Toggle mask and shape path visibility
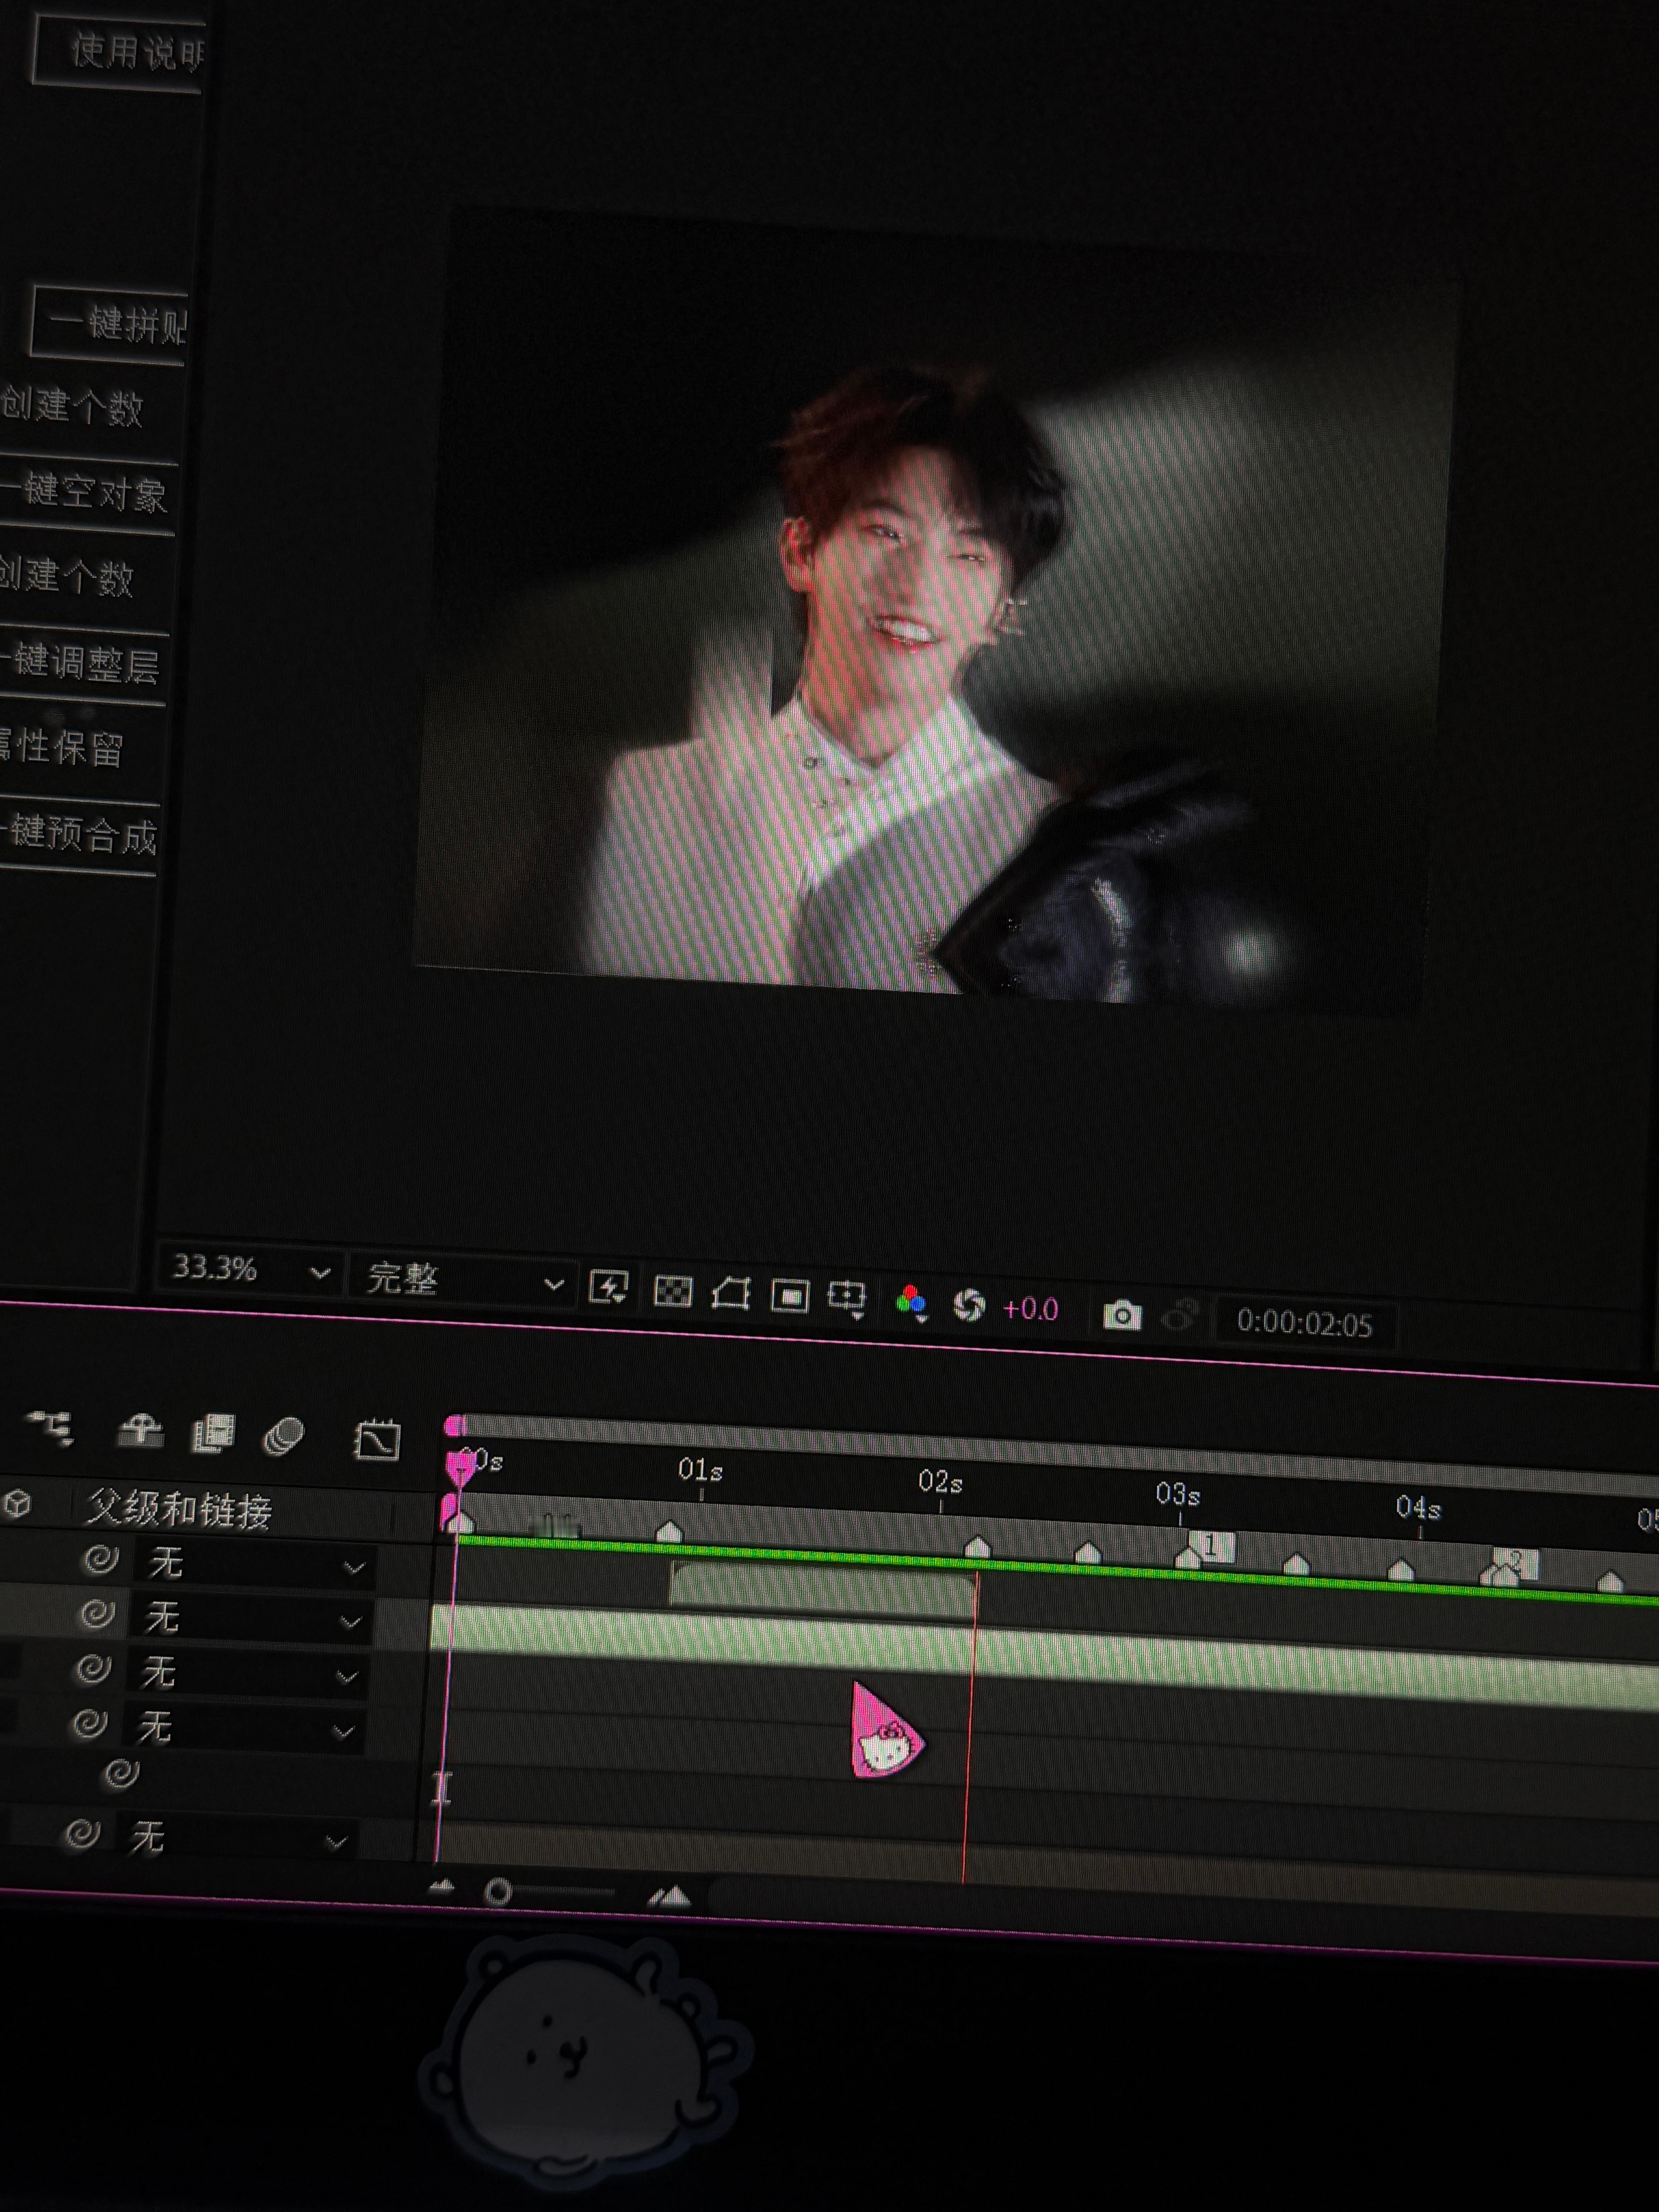This screenshot has width=1659, height=2212. [731, 1294]
